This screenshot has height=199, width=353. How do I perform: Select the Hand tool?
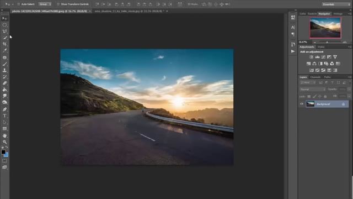tap(4, 135)
